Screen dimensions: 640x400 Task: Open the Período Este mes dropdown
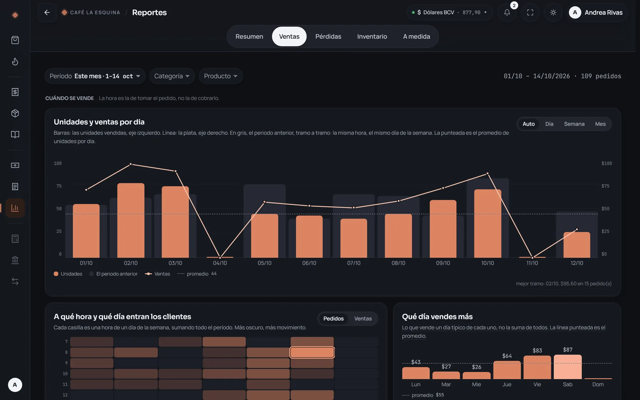95,76
